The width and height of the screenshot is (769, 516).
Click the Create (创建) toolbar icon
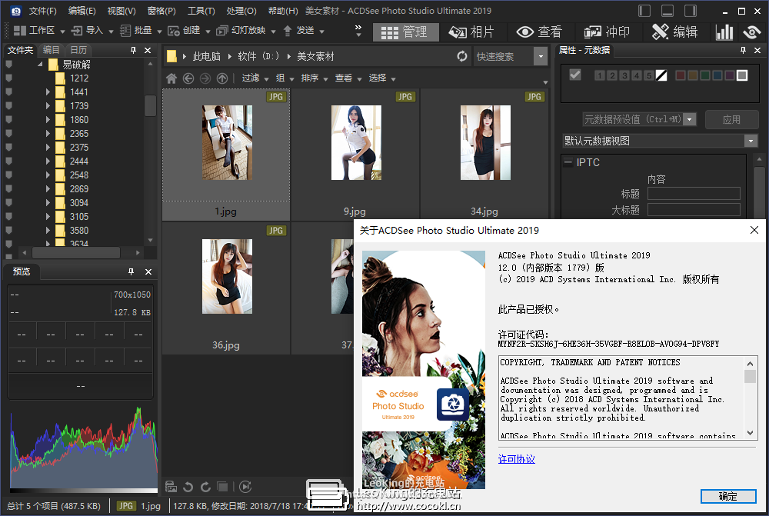click(x=174, y=31)
